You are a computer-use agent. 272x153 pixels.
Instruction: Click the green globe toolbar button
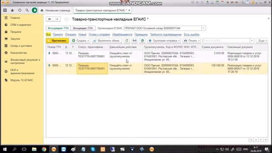pyautogui.click(x=142, y=41)
